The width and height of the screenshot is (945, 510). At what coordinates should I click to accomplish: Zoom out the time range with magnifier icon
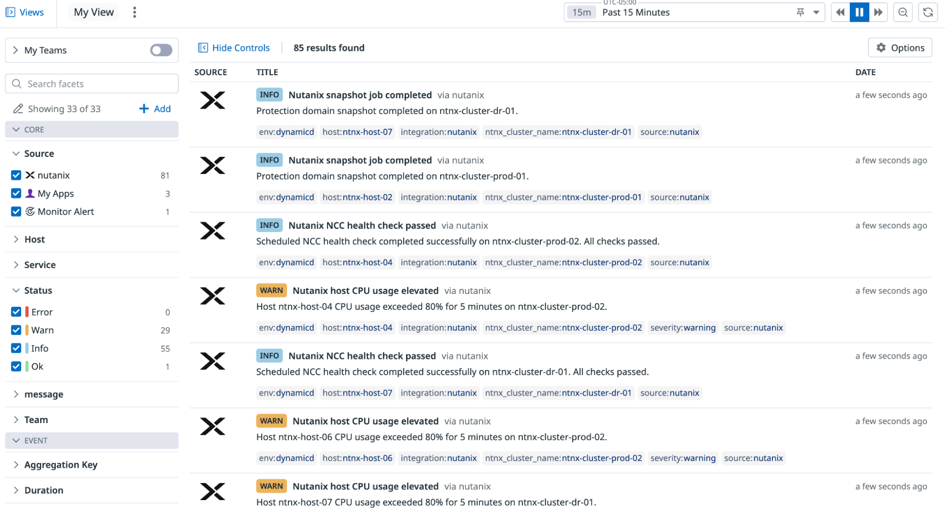[903, 12]
